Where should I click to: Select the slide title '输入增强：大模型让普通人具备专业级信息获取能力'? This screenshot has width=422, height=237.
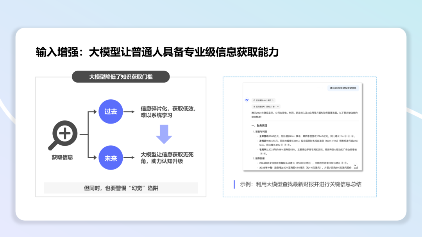click(157, 52)
